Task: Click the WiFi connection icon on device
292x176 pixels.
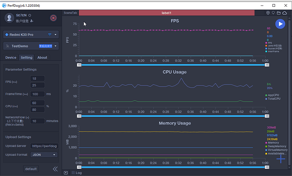Action: pos(50,35)
